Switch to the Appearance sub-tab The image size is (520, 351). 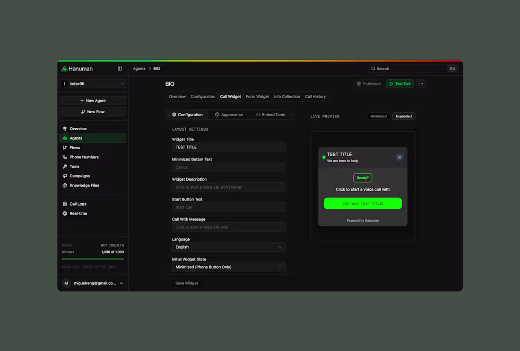[229, 115]
